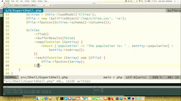Open the GitHub Desktop dock icon

point(133,98)
